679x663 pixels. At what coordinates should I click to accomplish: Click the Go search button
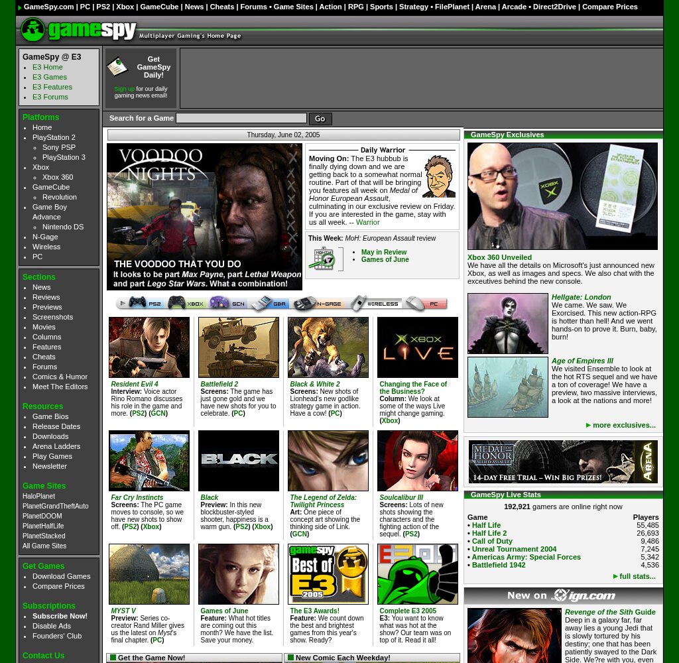[x=320, y=119]
